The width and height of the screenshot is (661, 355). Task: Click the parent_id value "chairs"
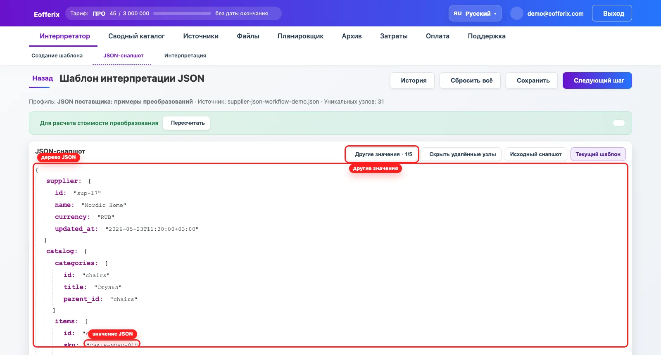tap(124, 299)
